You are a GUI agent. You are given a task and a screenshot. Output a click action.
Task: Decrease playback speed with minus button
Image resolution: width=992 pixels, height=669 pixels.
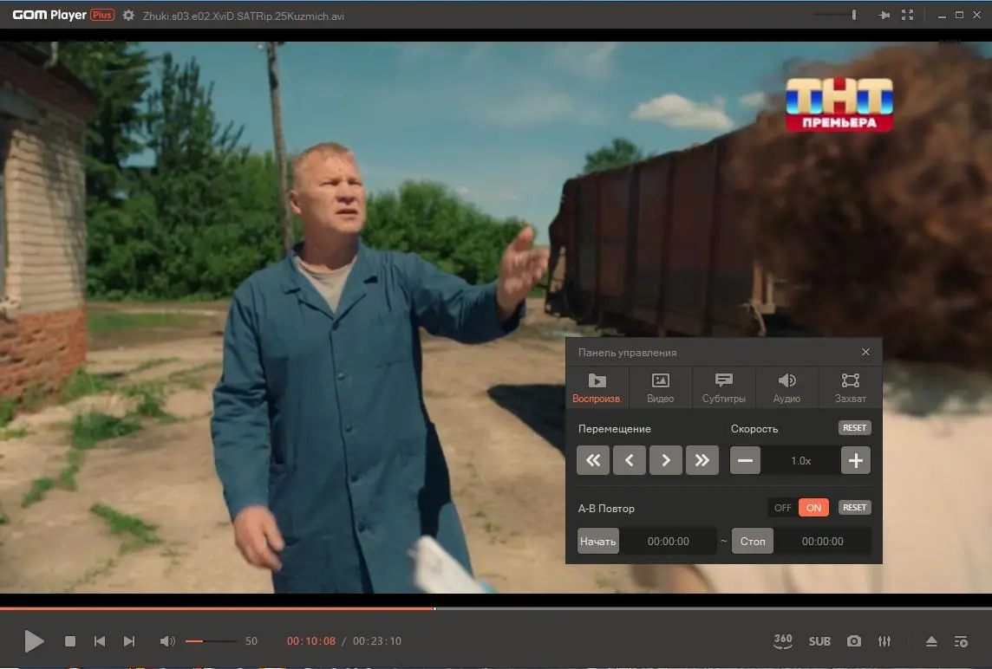(x=745, y=460)
